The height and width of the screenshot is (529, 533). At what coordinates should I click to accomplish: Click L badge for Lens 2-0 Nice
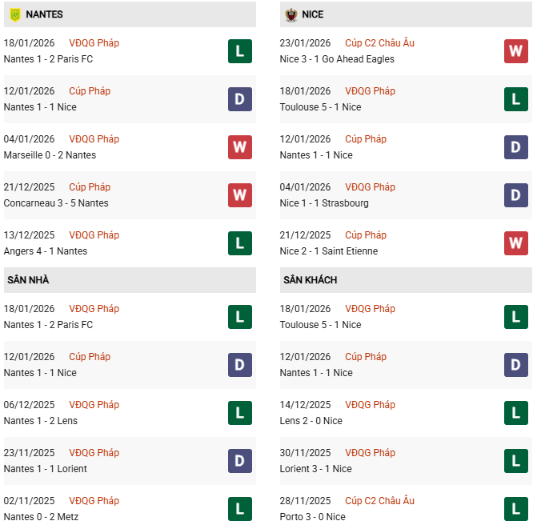[516, 413]
